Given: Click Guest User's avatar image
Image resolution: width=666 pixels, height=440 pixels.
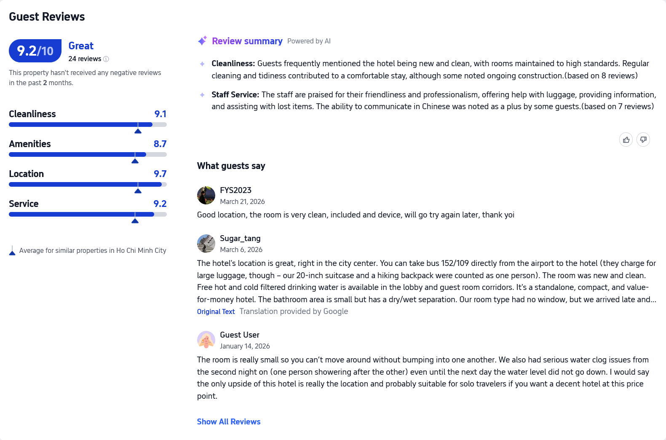Looking at the screenshot, I should tap(206, 340).
